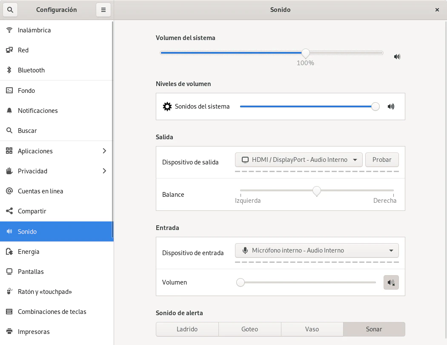Select the Vaso alert sound button
Viewport: 447px width, 345px height.
click(x=312, y=329)
